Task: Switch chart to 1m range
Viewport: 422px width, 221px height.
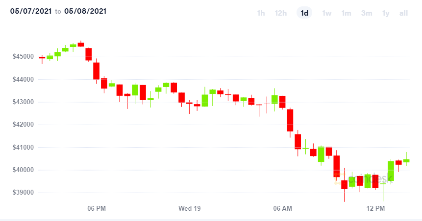Action: pyautogui.click(x=346, y=13)
